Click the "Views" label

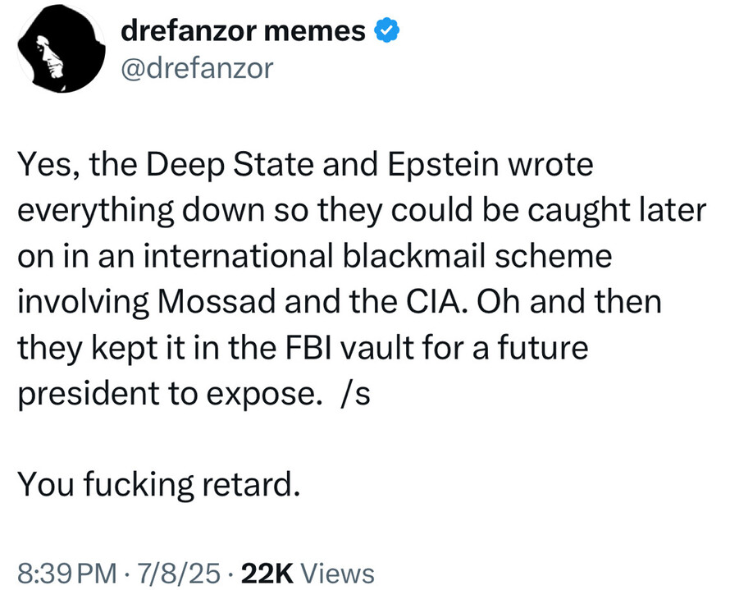338,574
